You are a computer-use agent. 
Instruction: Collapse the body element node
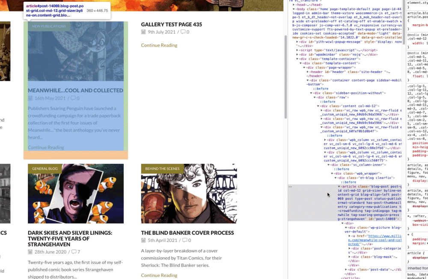point(294,9)
